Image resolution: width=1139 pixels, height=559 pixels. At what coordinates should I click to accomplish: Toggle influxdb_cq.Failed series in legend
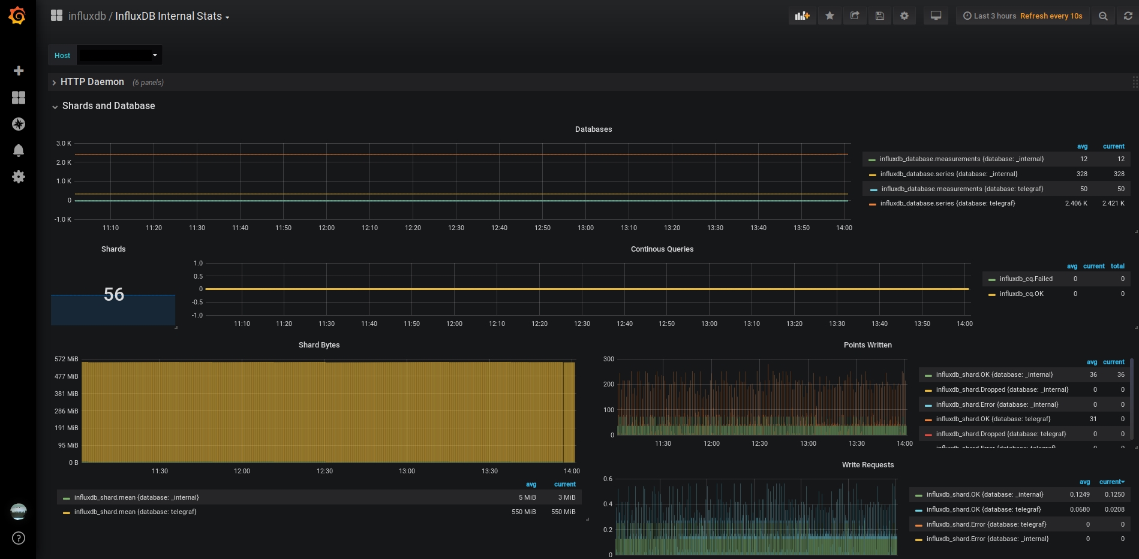pyautogui.click(x=1026, y=279)
